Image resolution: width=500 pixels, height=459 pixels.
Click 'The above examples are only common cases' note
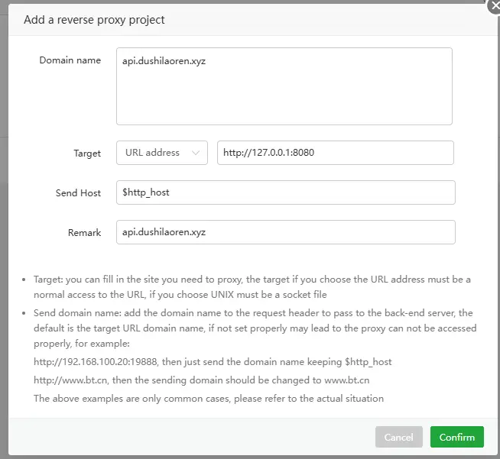[209, 399]
